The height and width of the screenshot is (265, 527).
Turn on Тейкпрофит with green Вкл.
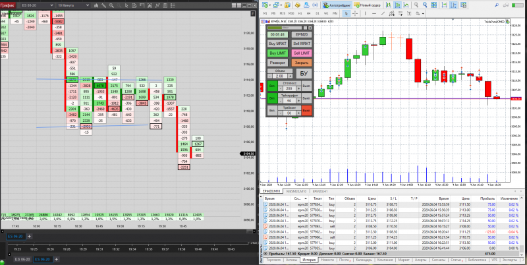[x=272, y=98]
